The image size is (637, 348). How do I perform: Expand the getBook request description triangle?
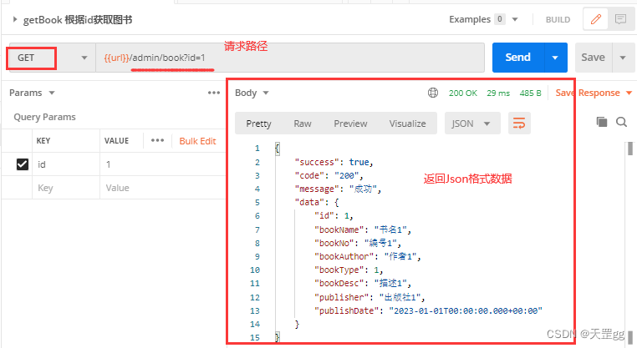14,19
